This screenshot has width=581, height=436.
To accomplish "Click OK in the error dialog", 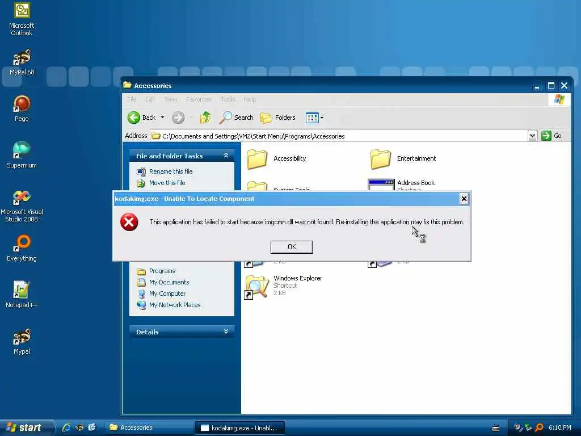I will click(292, 247).
